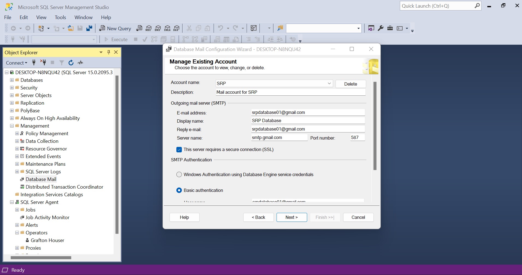522x275 pixels.
Task: Select Basic authentication radio option
Action: tap(179, 191)
